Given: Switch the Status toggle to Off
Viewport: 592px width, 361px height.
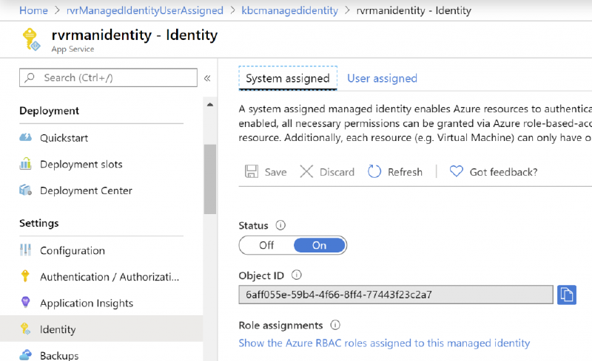Looking at the screenshot, I should (x=266, y=245).
